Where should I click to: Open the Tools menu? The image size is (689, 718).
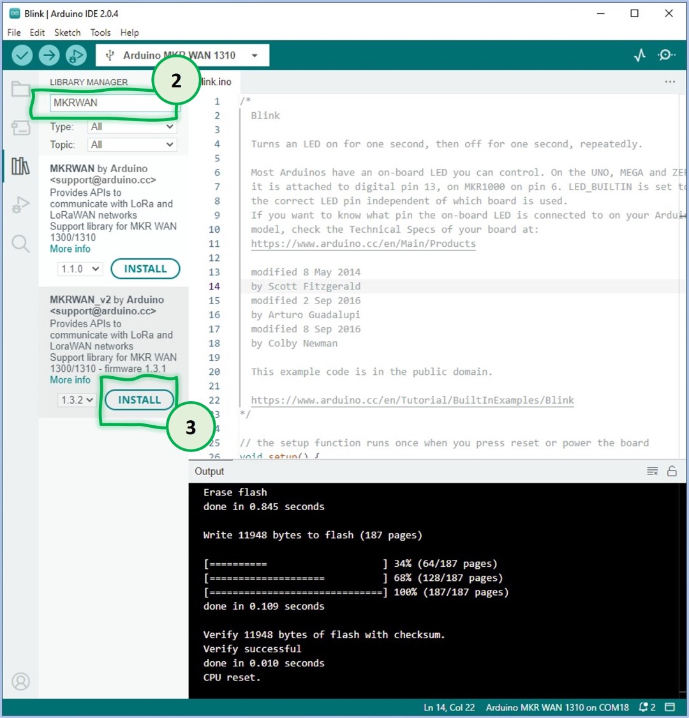pos(100,33)
